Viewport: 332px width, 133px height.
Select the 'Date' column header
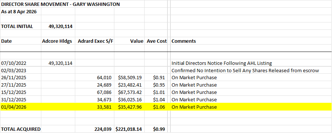6,41
